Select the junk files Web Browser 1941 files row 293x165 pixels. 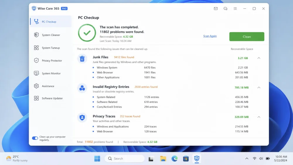171,72
